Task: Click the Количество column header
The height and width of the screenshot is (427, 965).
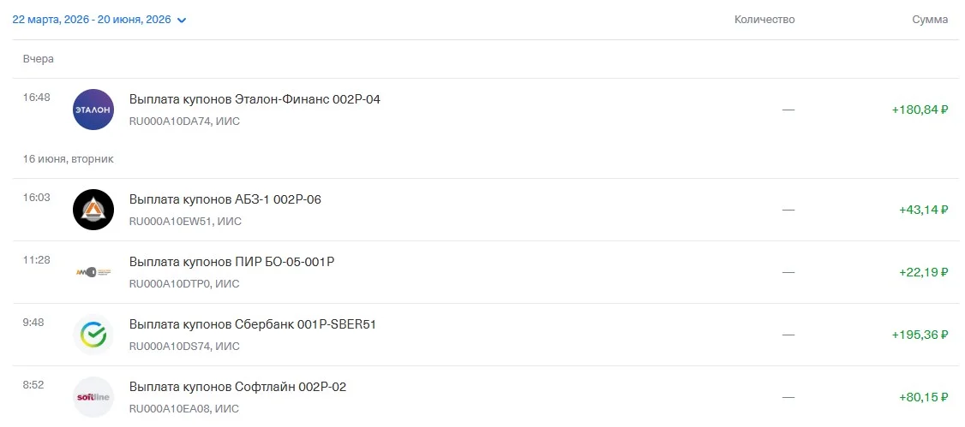Action: 764,20
